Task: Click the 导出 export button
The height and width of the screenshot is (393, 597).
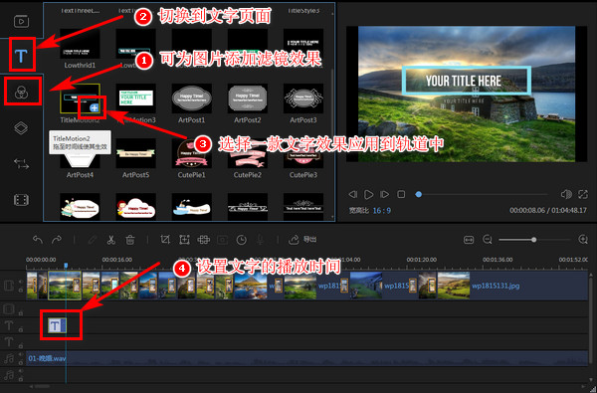Action: (303, 240)
